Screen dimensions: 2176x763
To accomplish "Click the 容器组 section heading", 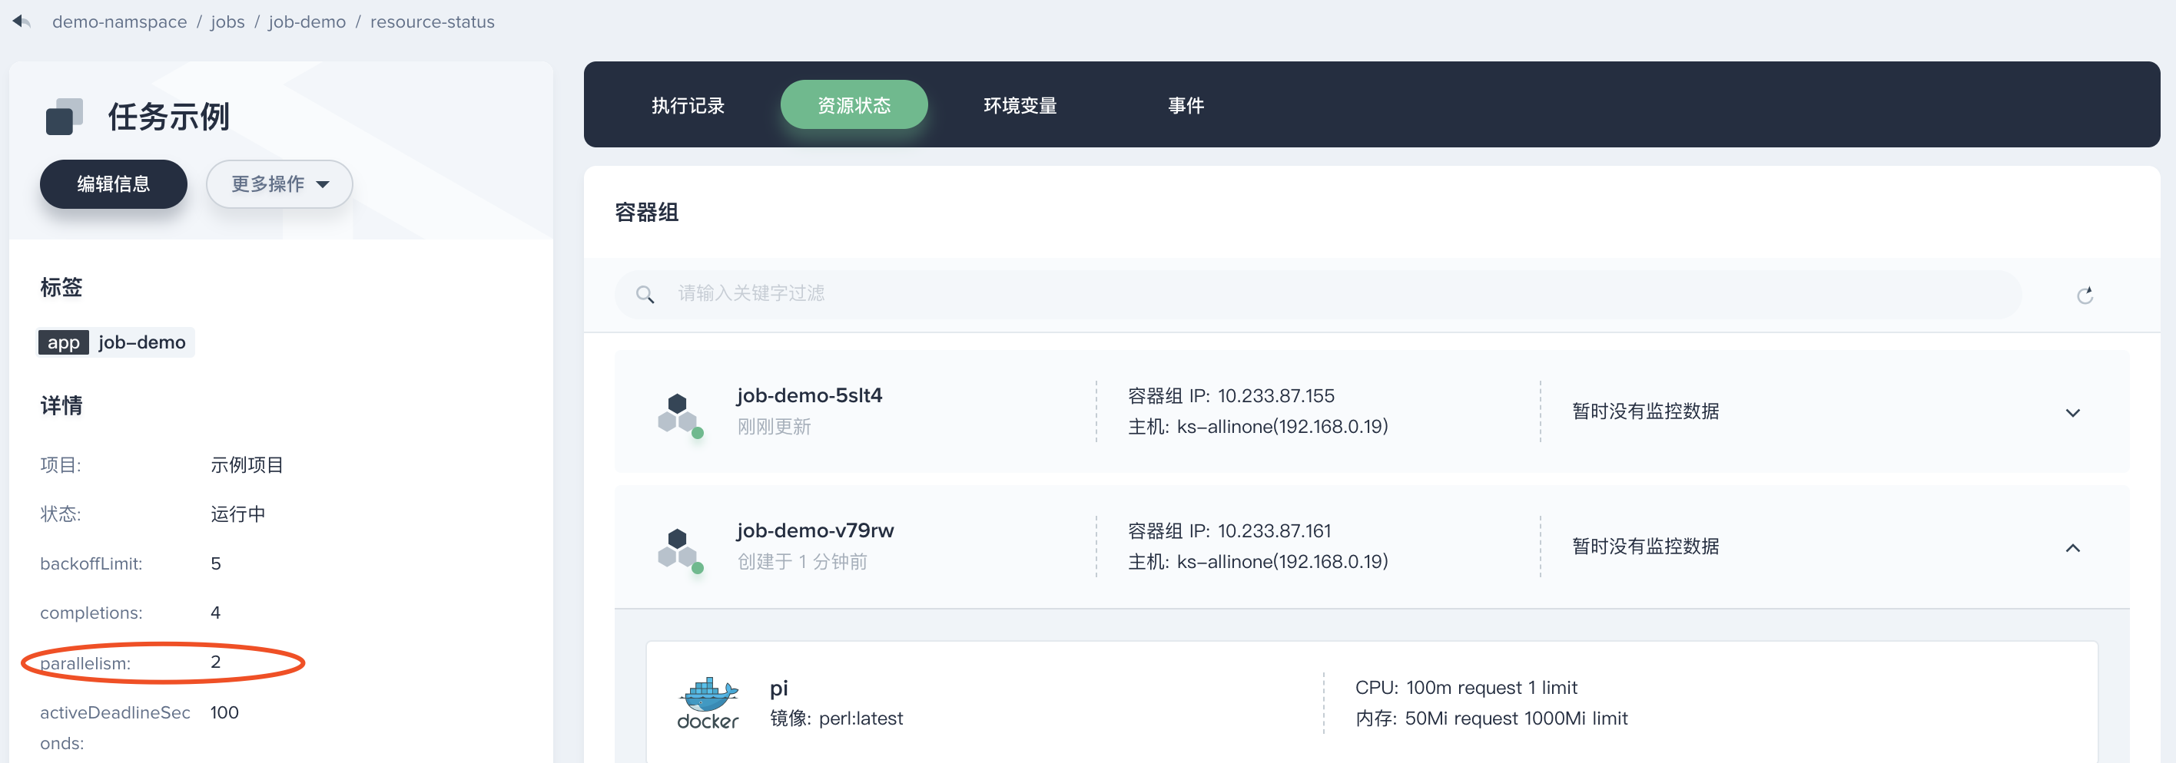I will [x=646, y=212].
